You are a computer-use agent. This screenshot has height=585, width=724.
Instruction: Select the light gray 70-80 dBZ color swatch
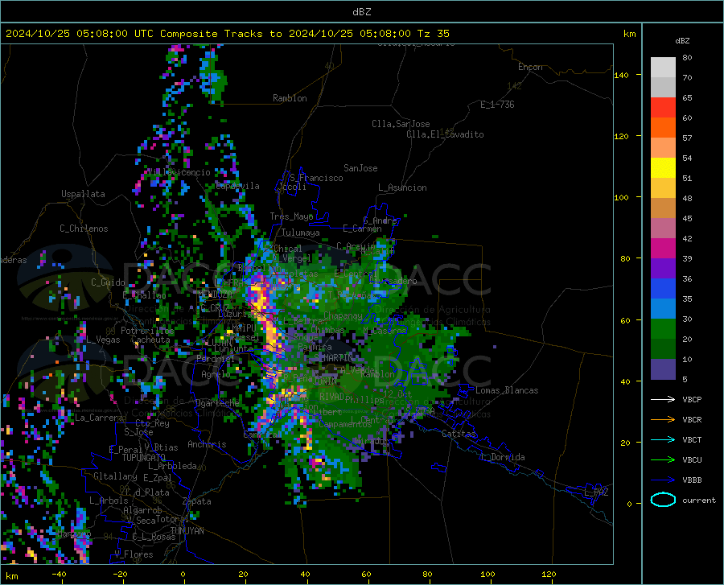(663, 67)
